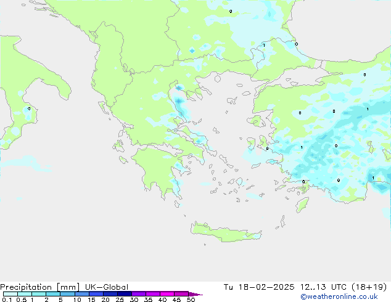Image resolution: width=391 pixels, height=302 pixels.
Task: Click the date text 'Tu 18-02-2025'
Action: pyautogui.click(x=259, y=287)
